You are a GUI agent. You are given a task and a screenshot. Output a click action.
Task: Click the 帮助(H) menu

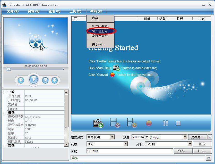(x=96, y=11)
